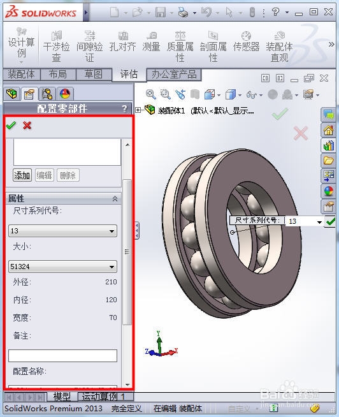Click the Hole Alignment (孔对齐) tool
Screen dimensions: 339x417
pos(122,41)
